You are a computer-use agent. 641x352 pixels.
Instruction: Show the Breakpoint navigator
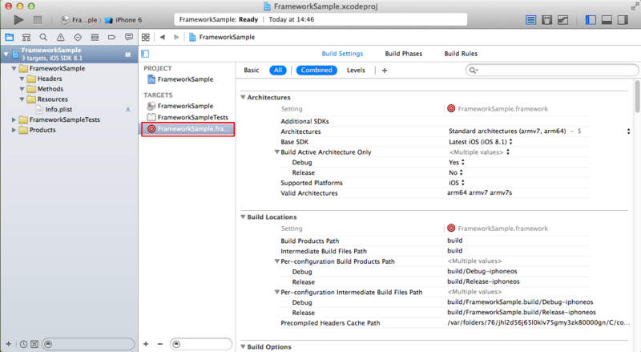click(x=111, y=37)
